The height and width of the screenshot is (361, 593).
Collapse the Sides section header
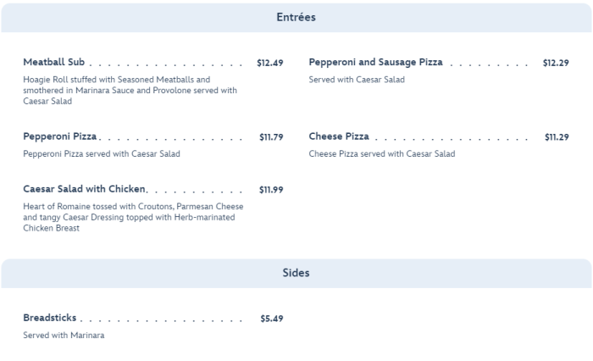(x=296, y=273)
